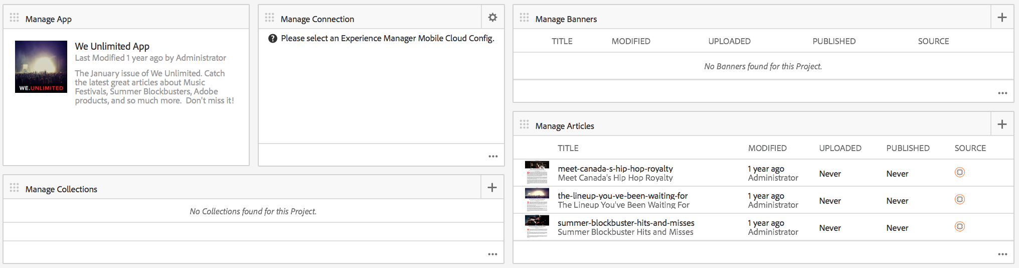Viewport: 1019px width, 268px height.
Task: Add a new banner with plus icon
Action: pyautogui.click(x=1002, y=18)
